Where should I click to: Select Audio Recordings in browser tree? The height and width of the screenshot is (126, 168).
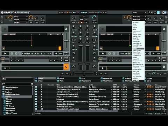coord(11,94)
